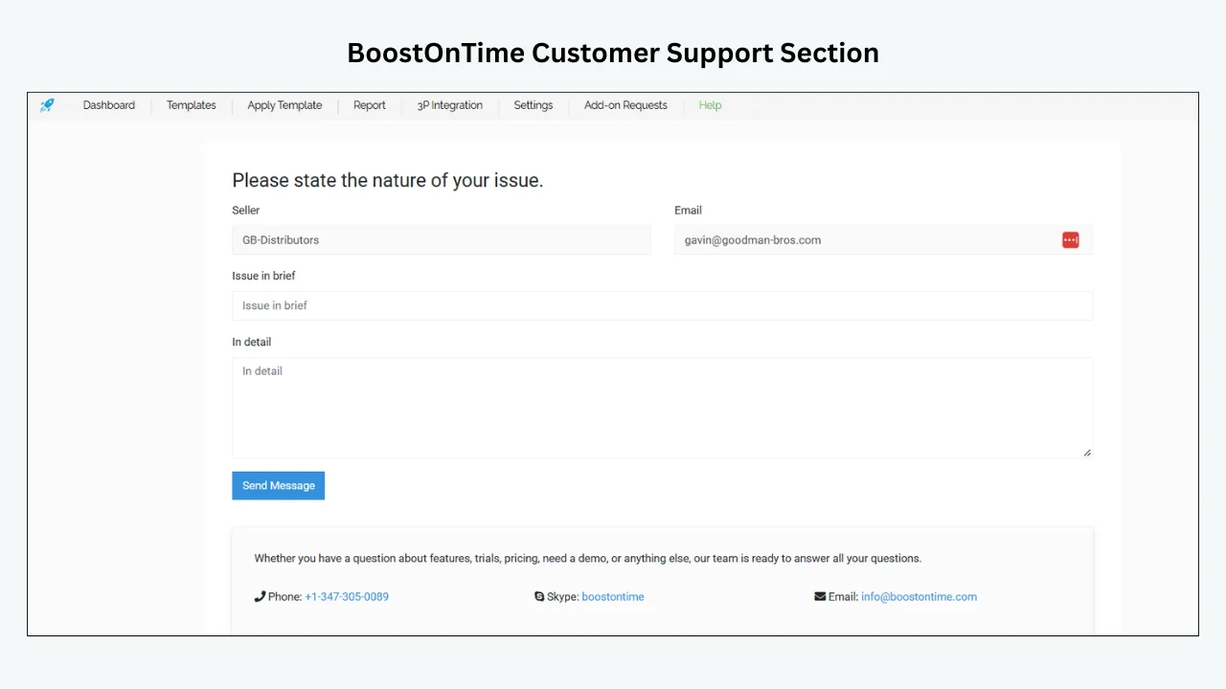
Task: Click the 'In detail' label above the text area
Action: [x=252, y=342]
